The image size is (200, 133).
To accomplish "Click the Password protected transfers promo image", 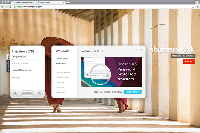I will point(111,72).
